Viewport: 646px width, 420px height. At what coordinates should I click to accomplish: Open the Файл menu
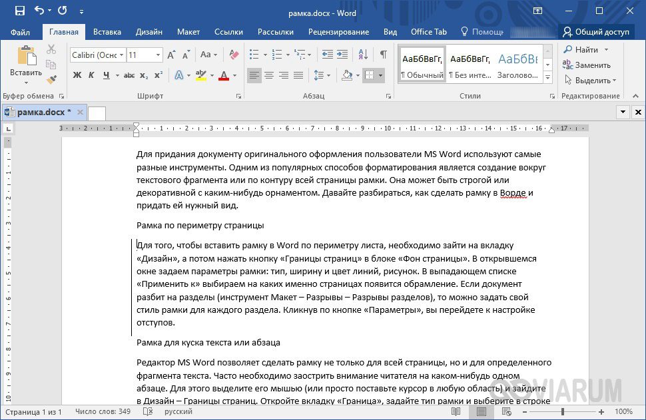(x=20, y=32)
